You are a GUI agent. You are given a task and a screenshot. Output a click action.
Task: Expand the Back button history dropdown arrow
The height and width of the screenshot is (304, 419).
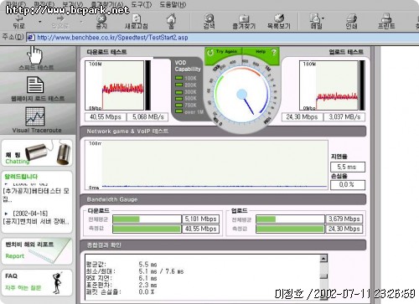point(39,22)
